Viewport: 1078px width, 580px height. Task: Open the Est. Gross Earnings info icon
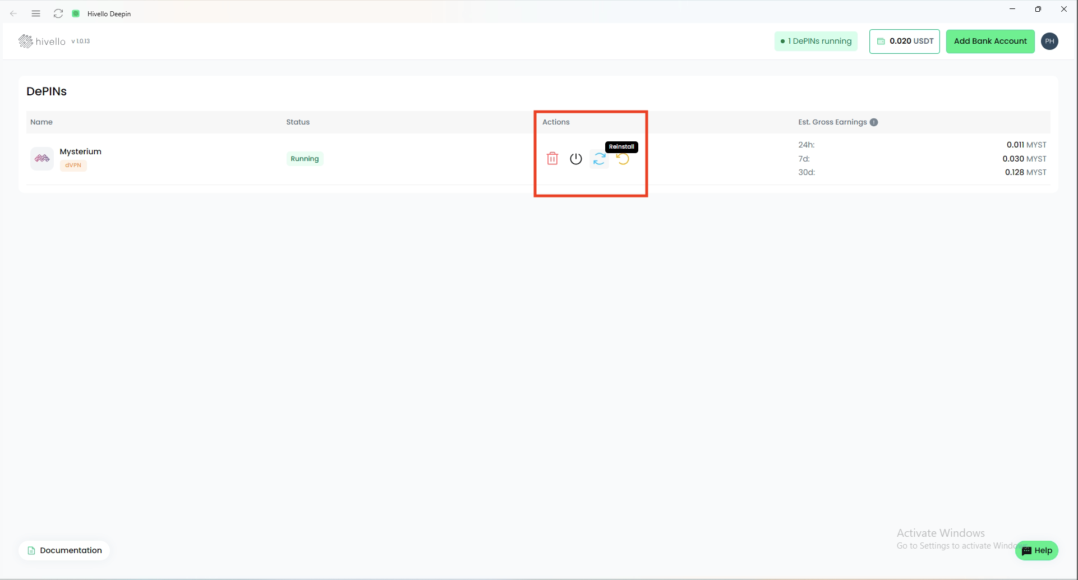(x=874, y=122)
